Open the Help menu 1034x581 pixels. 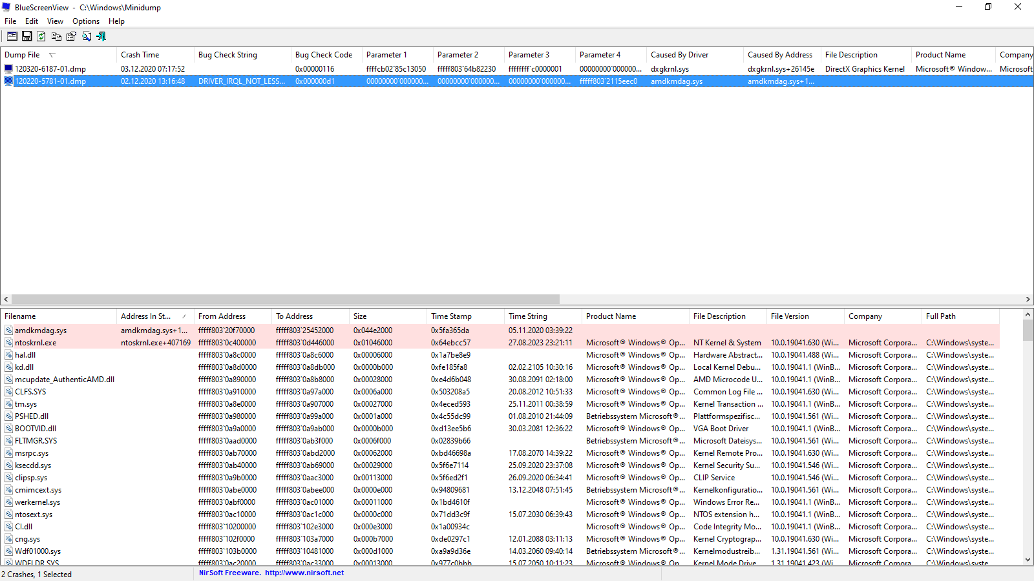(116, 21)
